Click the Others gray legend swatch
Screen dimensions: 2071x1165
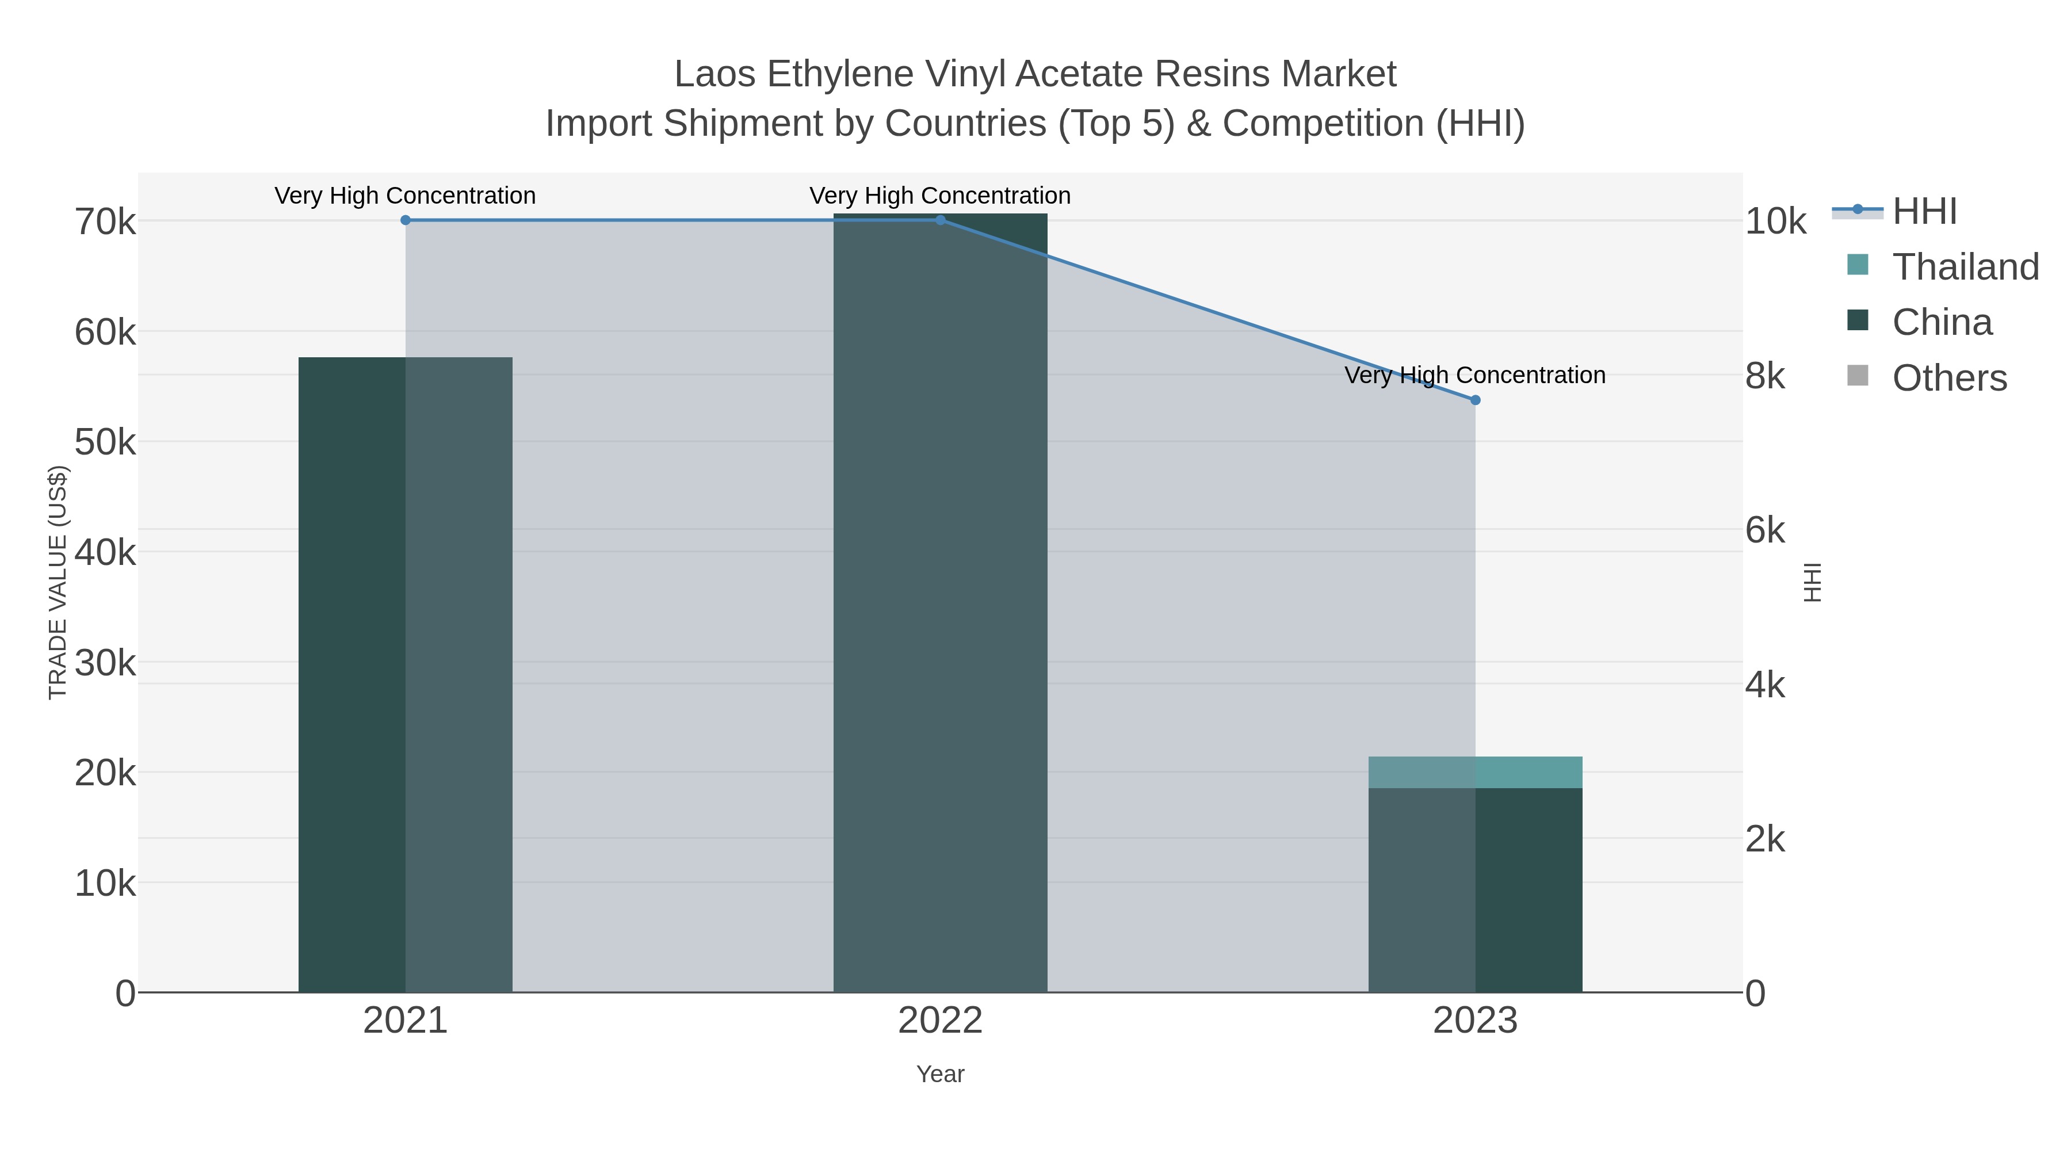click(1858, 376)
